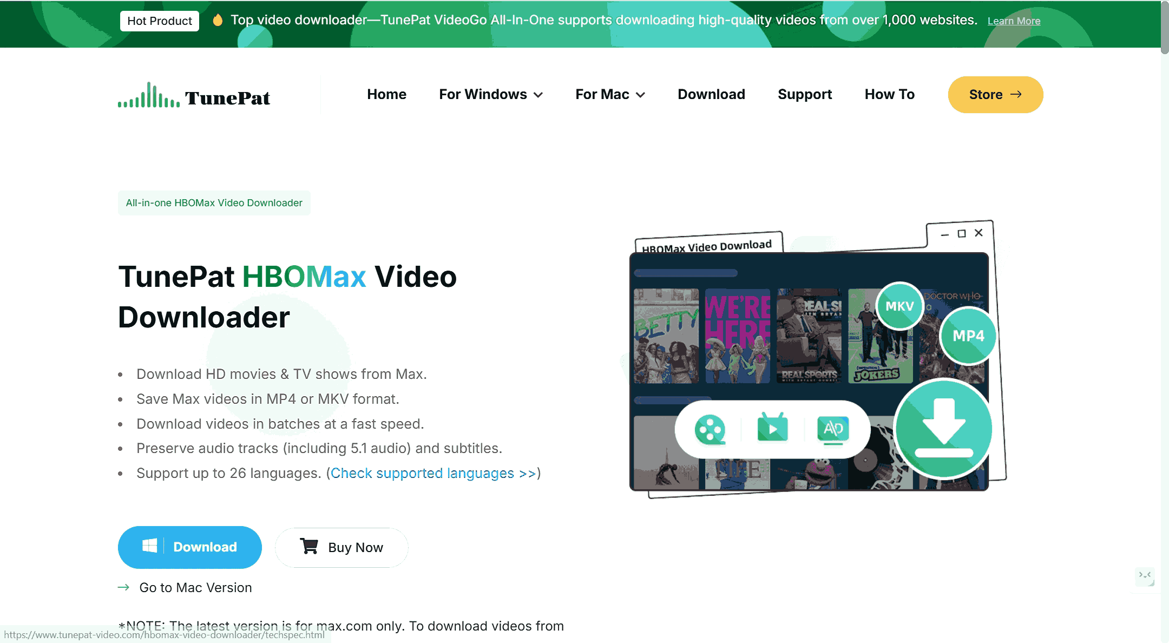Follow the Go to Mac Version link
This screenshot has height=643, width=1169.
point(195,587)
